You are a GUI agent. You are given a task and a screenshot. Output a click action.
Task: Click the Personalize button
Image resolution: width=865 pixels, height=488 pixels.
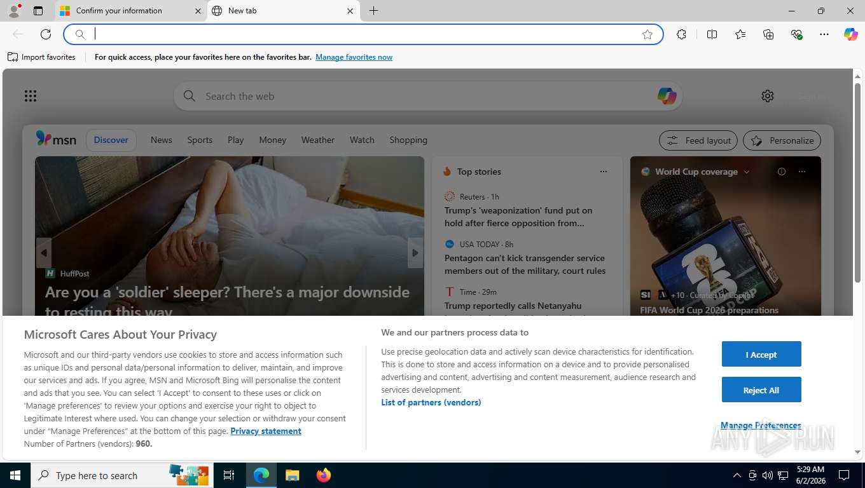[782, 140]
